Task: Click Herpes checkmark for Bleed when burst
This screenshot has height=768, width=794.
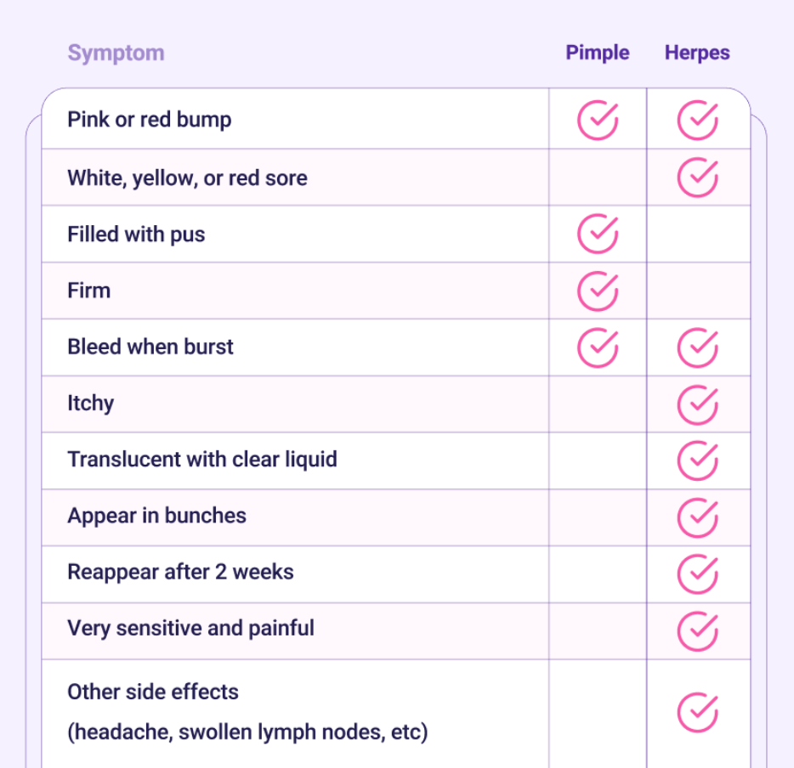Action: (698, 347)
